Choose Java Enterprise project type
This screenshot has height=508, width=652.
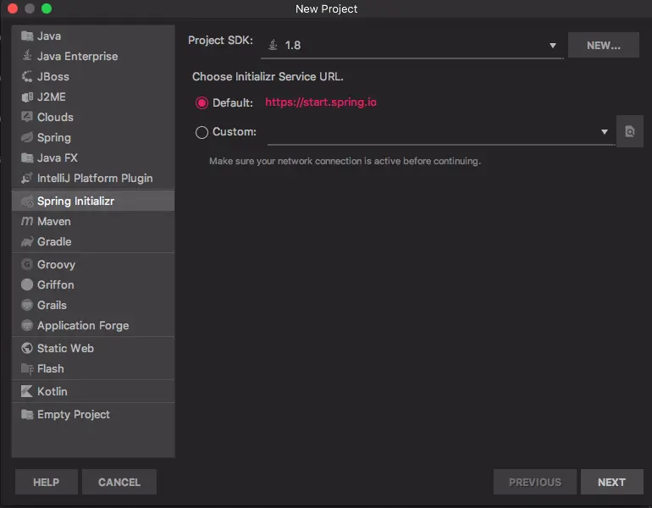pyautogui.click(x=93, y=56)
